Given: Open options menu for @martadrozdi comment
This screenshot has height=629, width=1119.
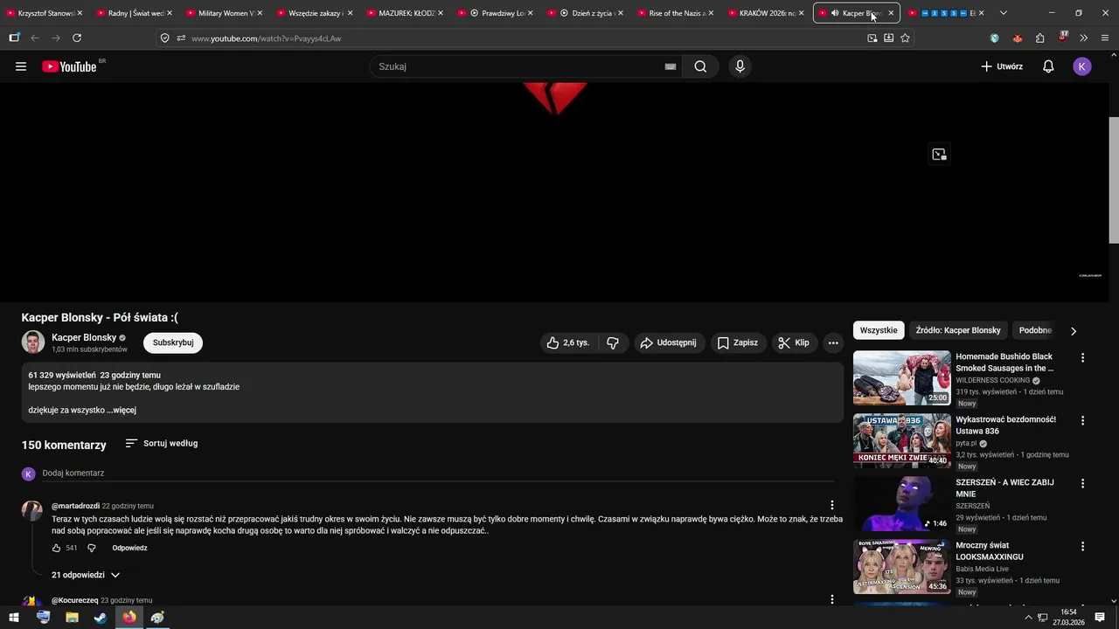Looking at the screenshot, I should point(832,505).
